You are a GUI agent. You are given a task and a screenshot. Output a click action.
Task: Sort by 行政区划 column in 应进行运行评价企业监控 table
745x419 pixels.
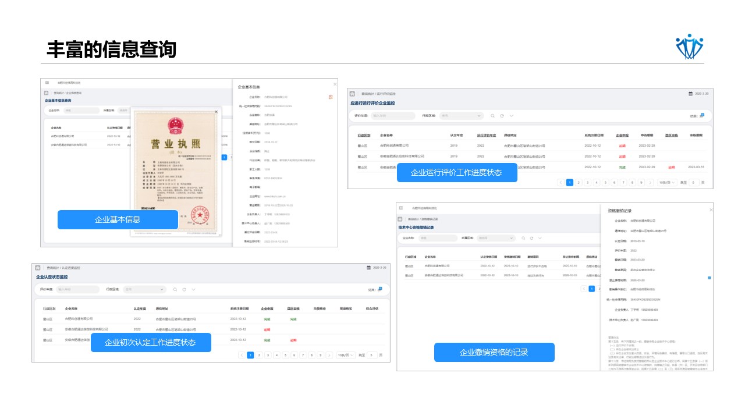(363, 134)
